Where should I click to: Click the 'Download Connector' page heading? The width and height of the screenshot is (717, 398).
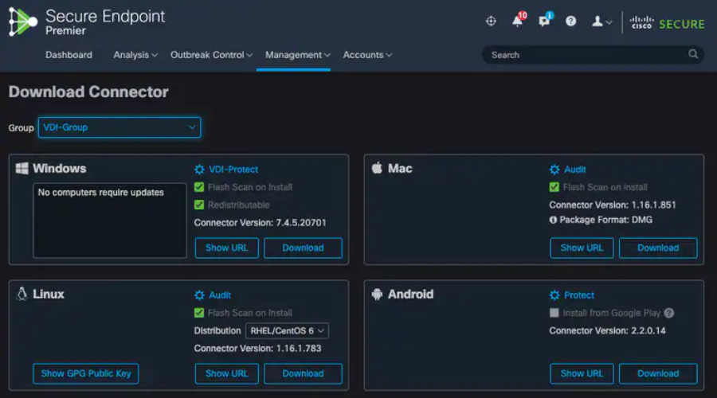click(88, 92)
